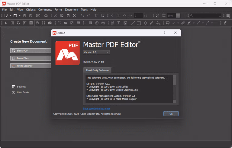Open the https://code-industry.net link
Image resolution: width=232 pixels, height=148 pixels.
coord(96,109)
